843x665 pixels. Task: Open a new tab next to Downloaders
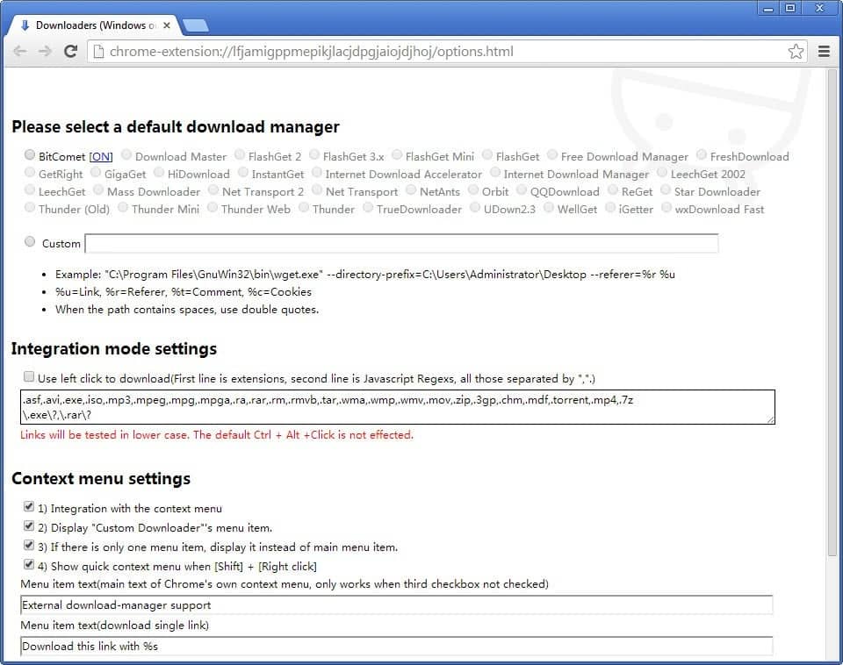[196, 25]
